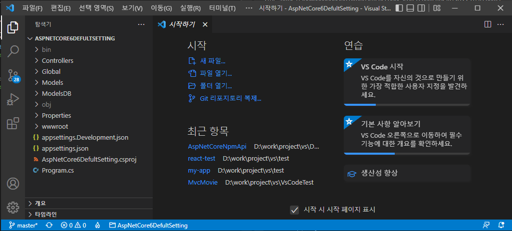Click the 파일 열기... link
Screen dimensions: 512x231
click(x=210, y=73)
